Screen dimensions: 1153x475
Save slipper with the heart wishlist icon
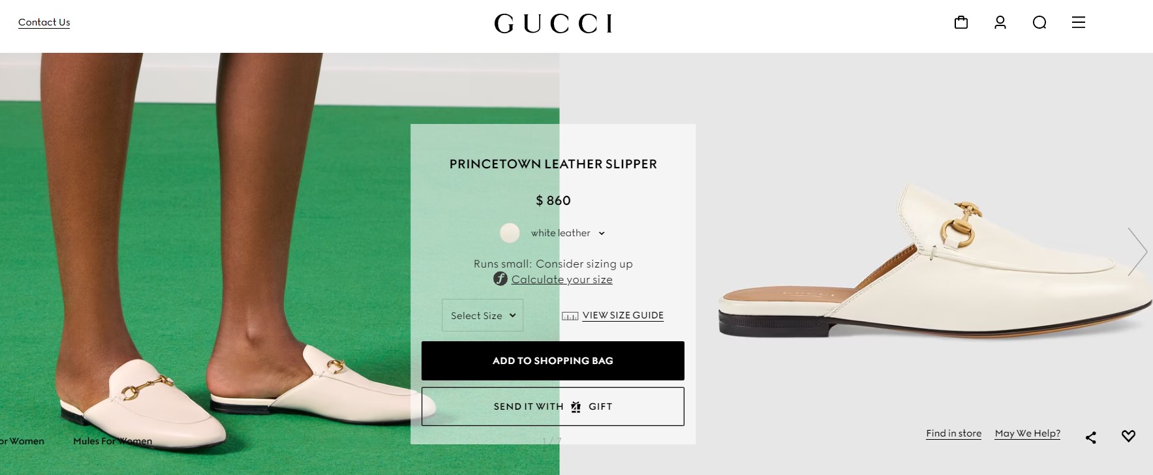1128,436
